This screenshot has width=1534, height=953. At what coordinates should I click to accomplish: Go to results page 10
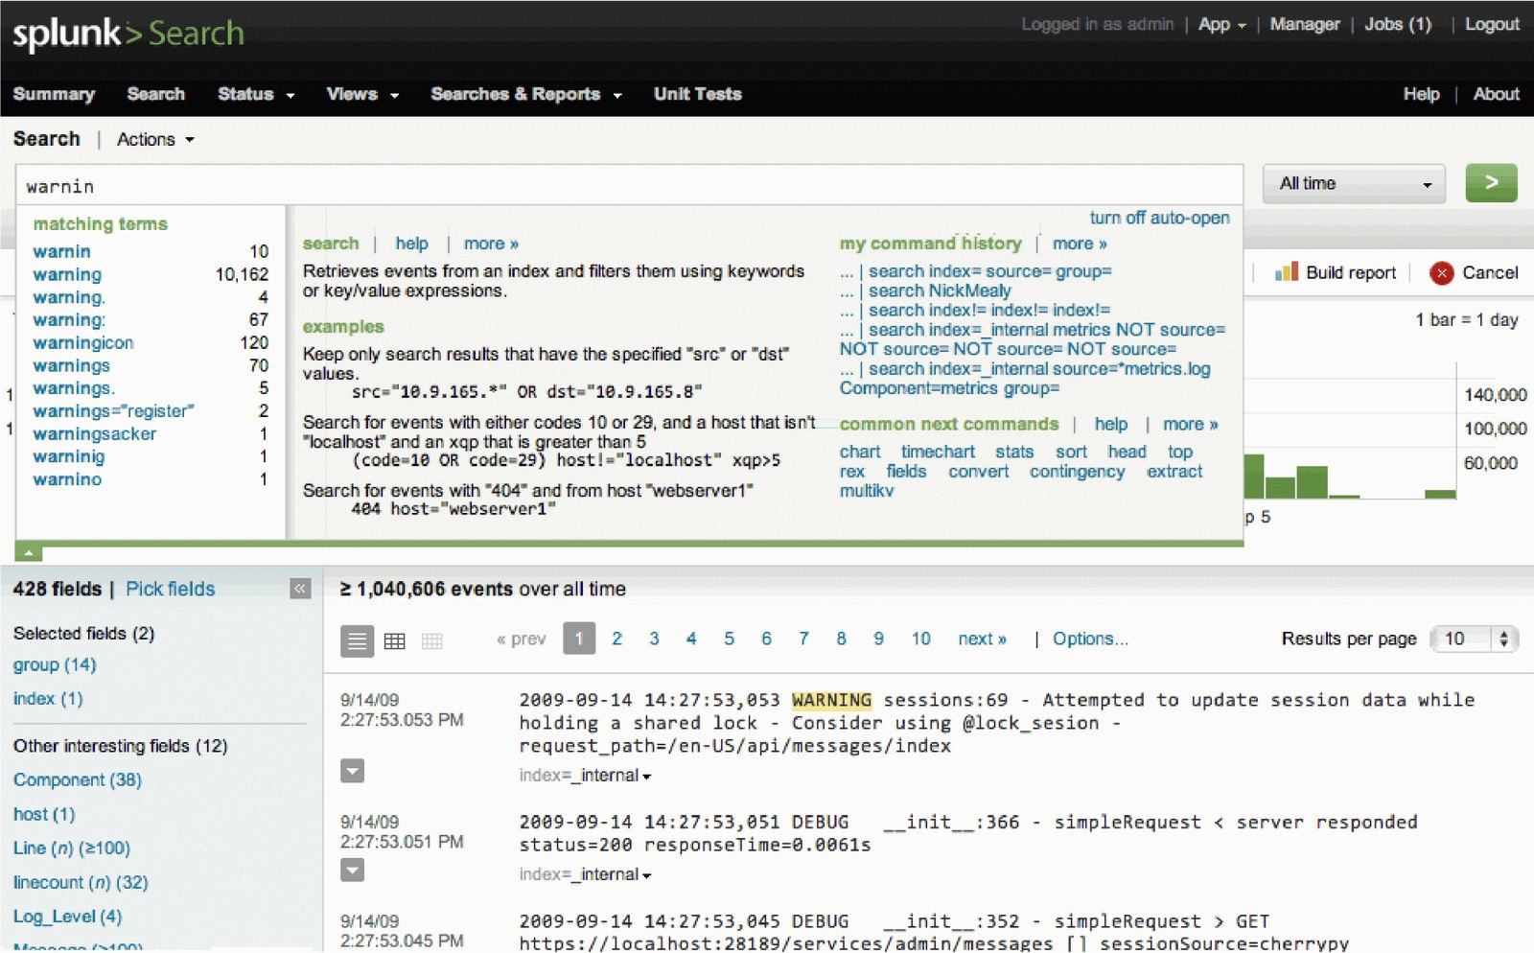click(x=920, y=639)
